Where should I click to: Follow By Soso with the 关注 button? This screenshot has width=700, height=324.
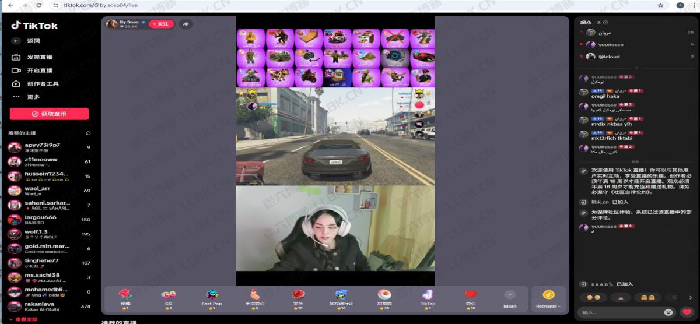coord(161,24)
